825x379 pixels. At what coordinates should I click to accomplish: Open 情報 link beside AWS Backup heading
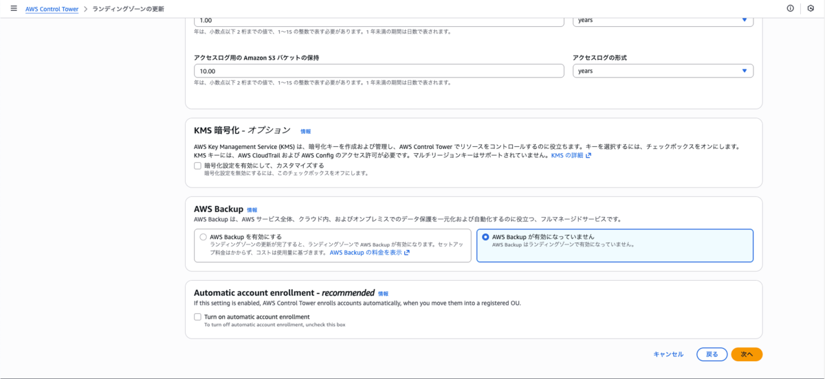coord(252,210)
